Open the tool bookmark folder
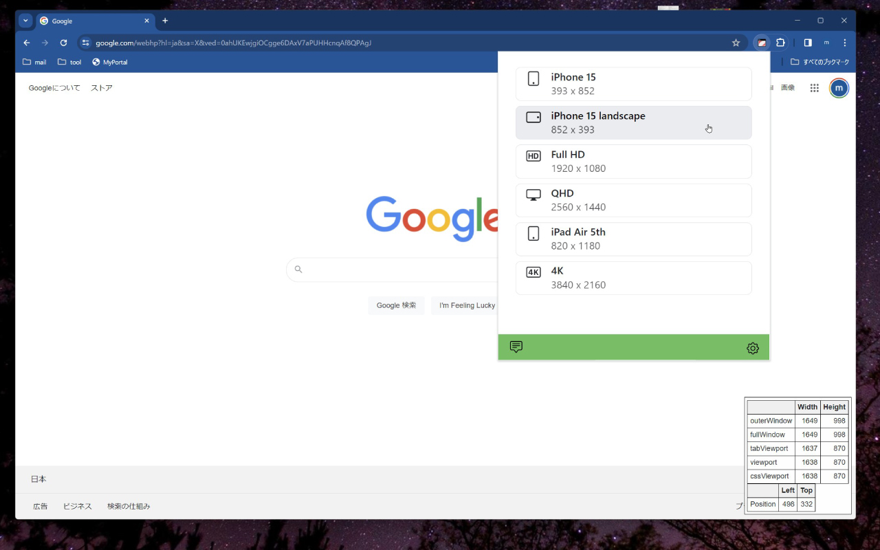The height and width of the screenshot is (550, 880). click(69, 62)
